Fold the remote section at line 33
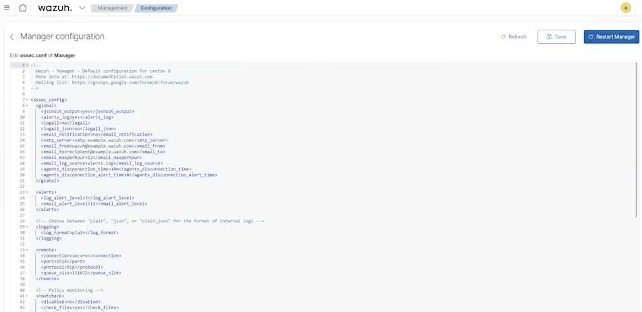The image size is (642, 312). [28, 249]
